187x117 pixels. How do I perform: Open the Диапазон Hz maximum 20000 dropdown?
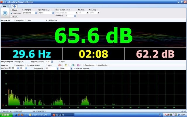71,68
